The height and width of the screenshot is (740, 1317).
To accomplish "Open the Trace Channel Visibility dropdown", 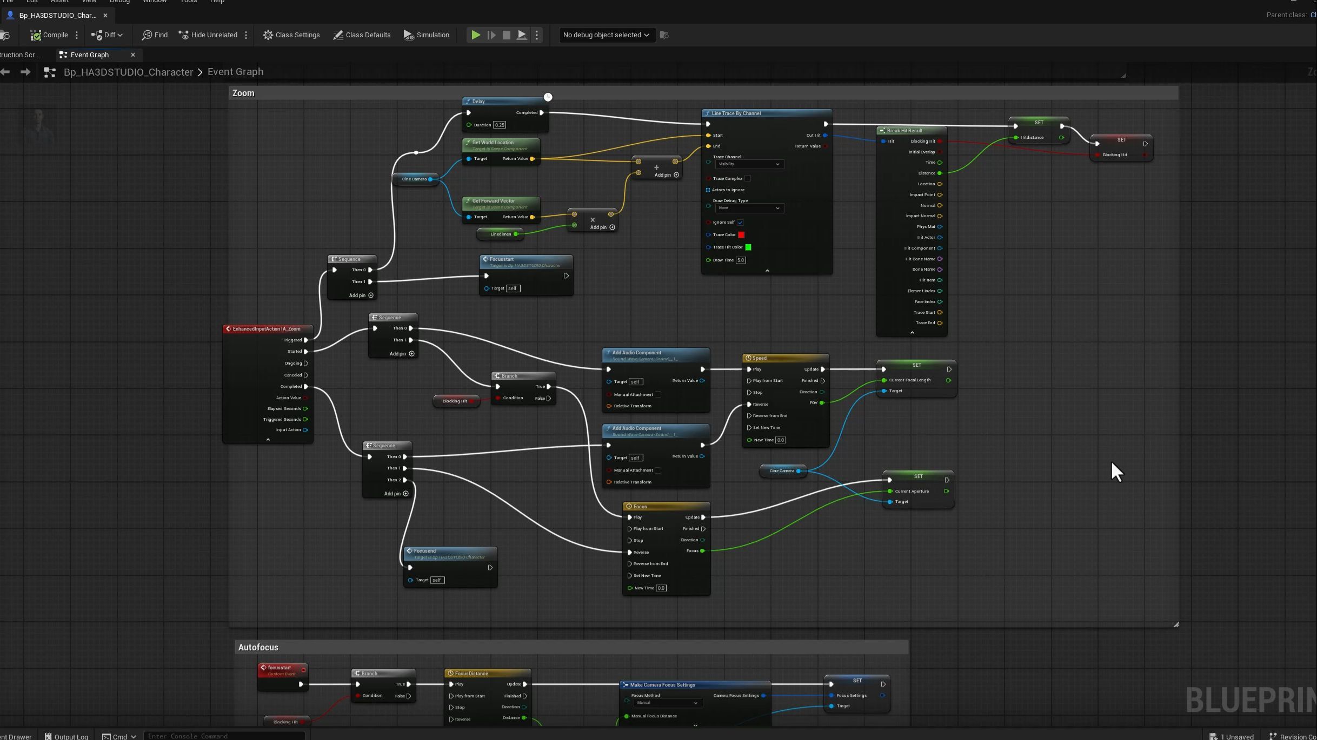I will tap(749, 164).
